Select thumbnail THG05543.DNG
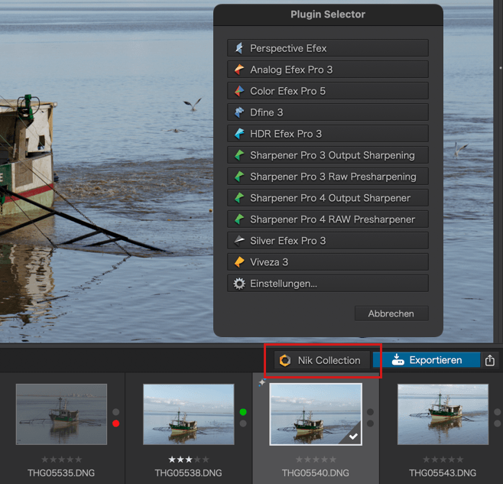Image resolution: width=503 pixels, height=484 pixels. [x=443, y=414]
